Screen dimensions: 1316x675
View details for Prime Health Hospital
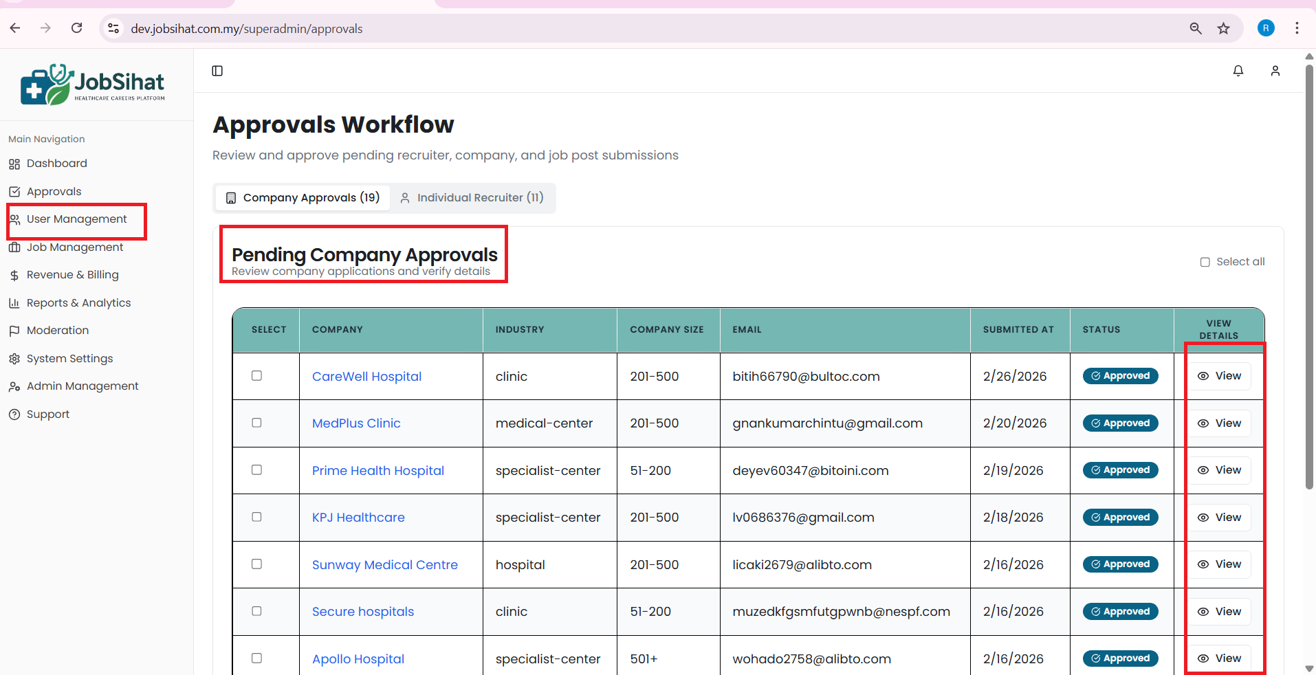(1219, 470)
